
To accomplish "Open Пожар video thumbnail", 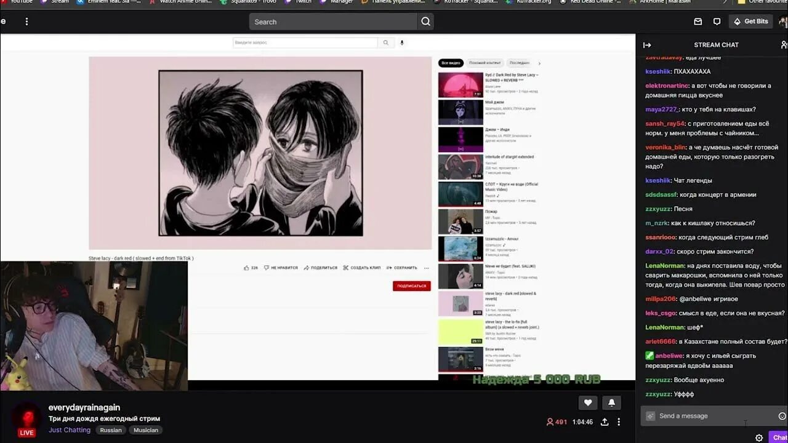I will pos(460,221).
